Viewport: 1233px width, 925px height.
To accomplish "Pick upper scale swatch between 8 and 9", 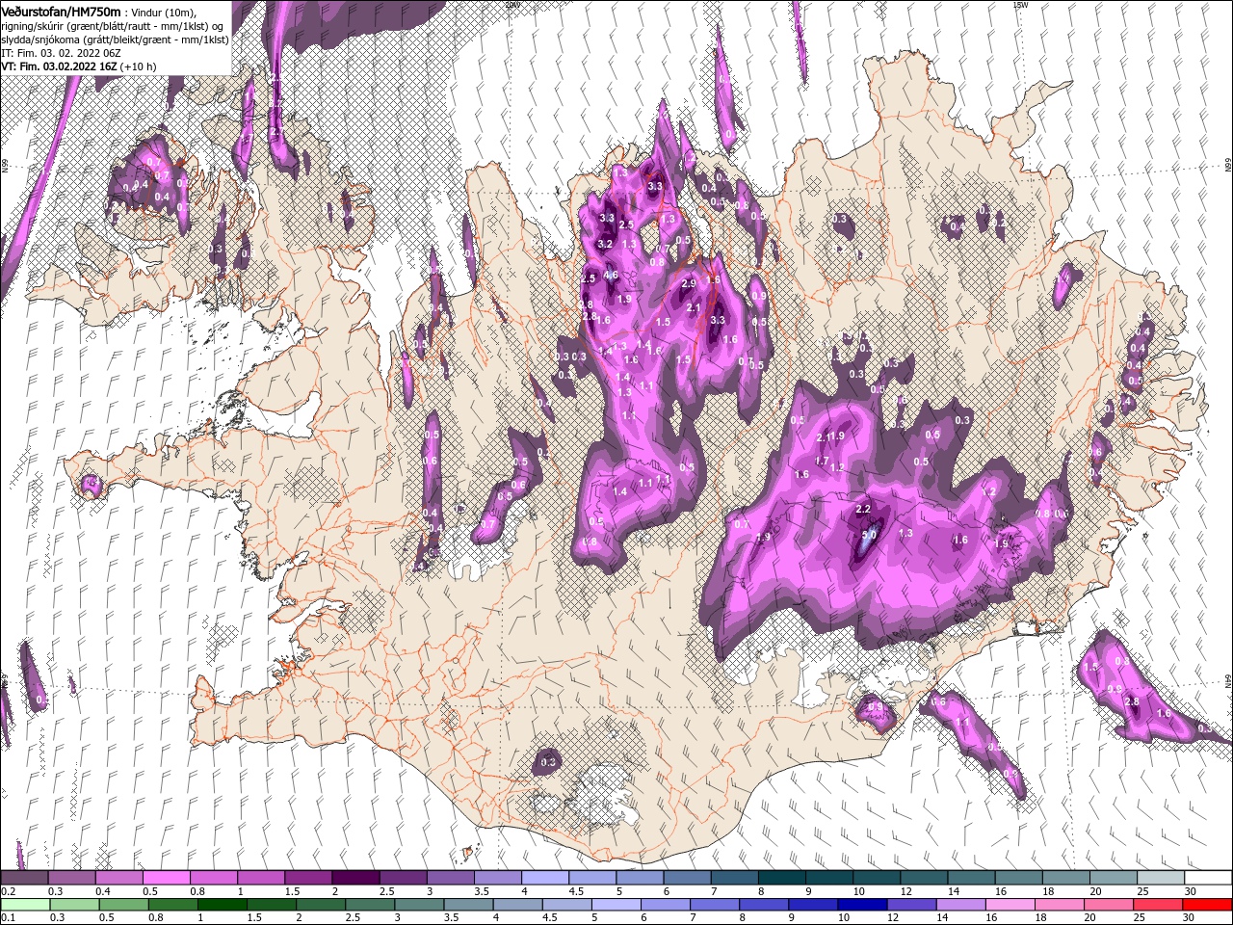I will pyautogui.click(x=781, y=878).
